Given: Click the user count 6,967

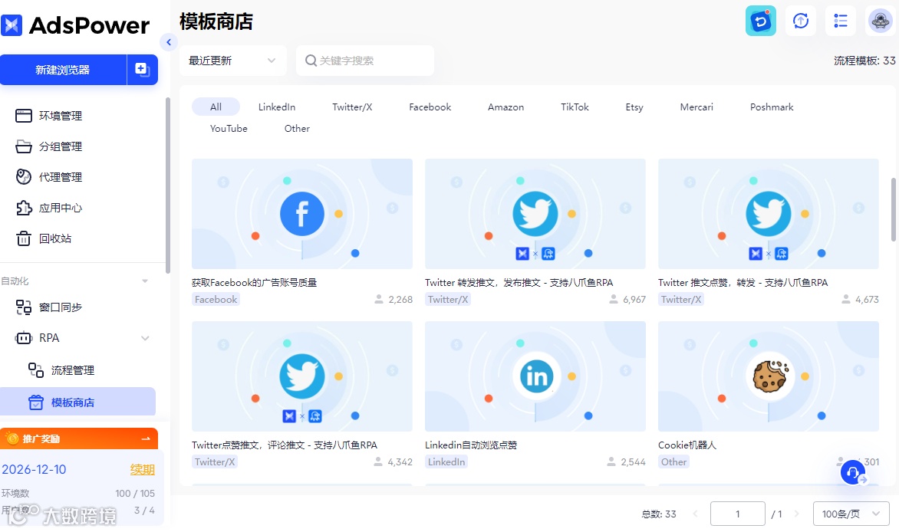Looking at the screenshot, I should 634,299.
